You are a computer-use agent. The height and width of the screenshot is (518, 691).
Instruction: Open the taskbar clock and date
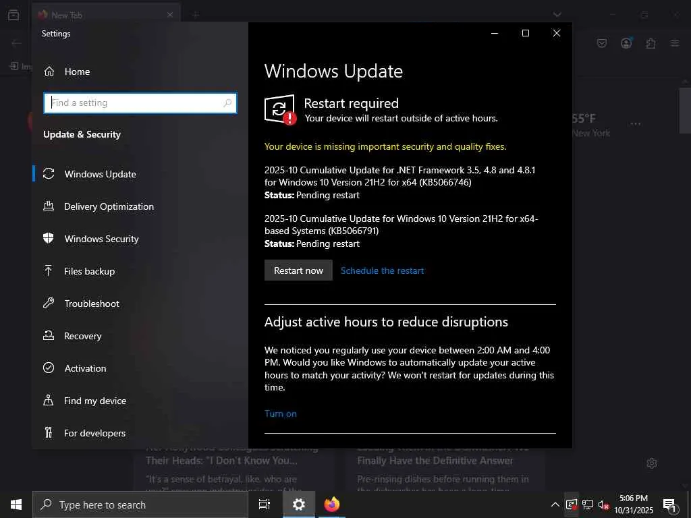tap(634, 505)
